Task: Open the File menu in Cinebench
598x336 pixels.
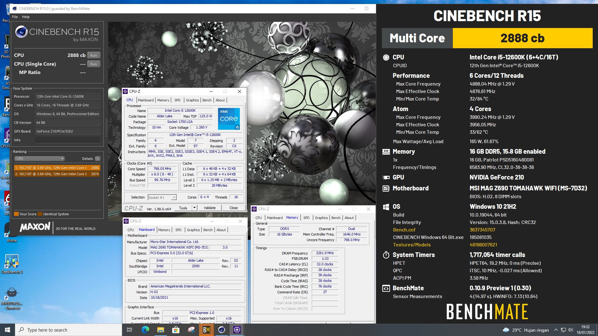Action: pyautogui.click(x=15, y=17)
